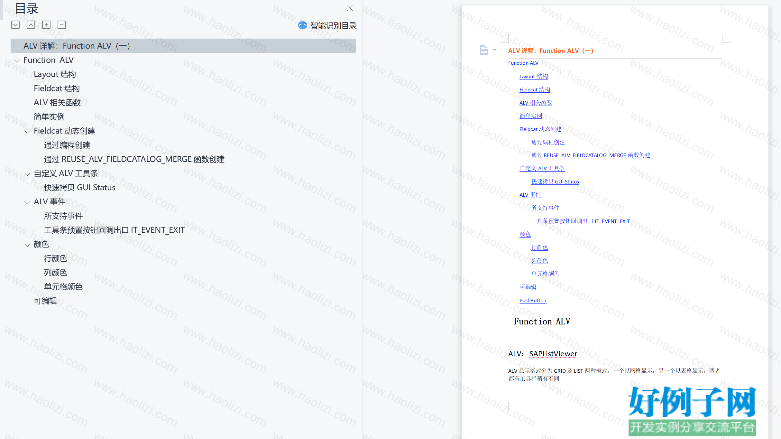Click the paragraph starting ALV 显示格式分为 GRID
781x439 pixels.
pyautogui.click(x=614, y=375)
